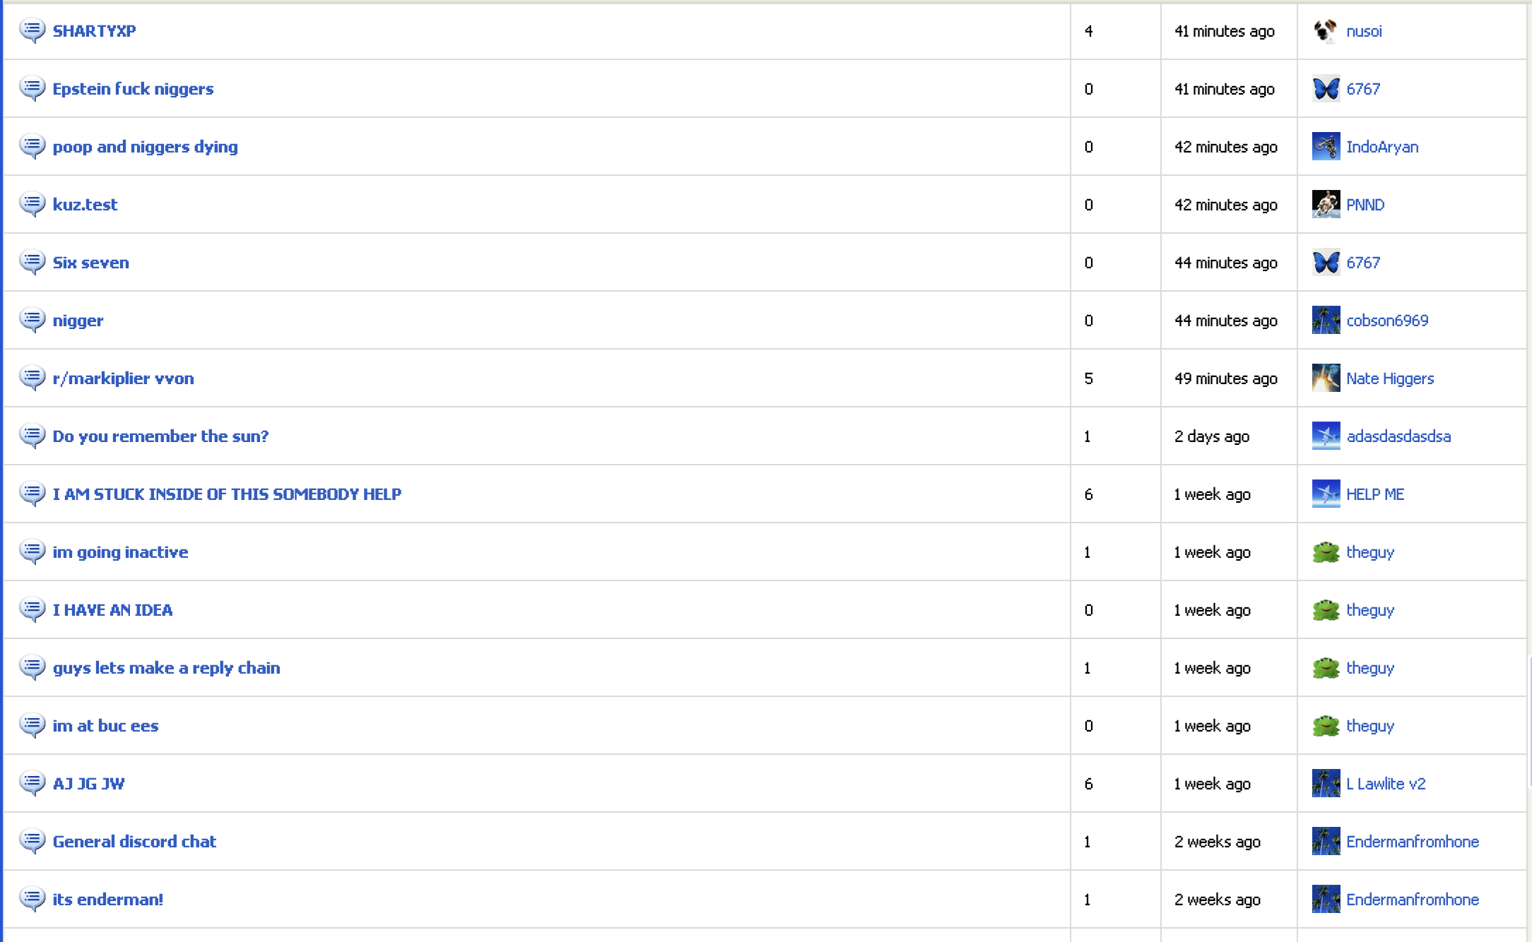1532x942 pixels.
Task: Click nusoi's dog avatar picture
Action: (x=1326, y=31)
